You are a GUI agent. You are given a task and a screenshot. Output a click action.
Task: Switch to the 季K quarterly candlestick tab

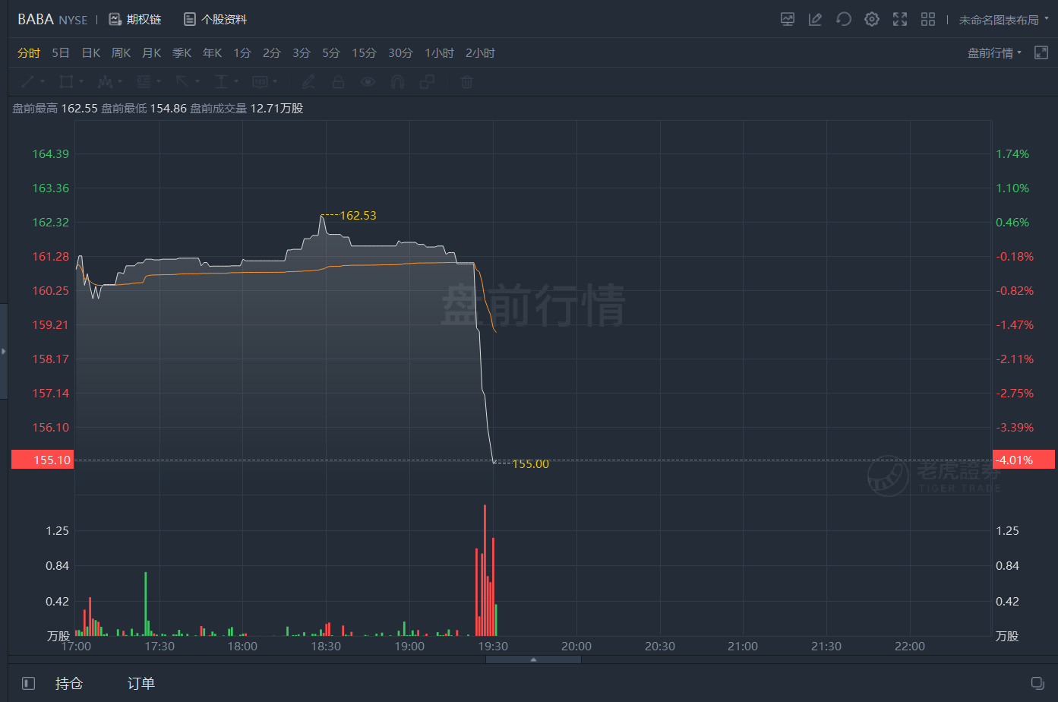[182, 52]
